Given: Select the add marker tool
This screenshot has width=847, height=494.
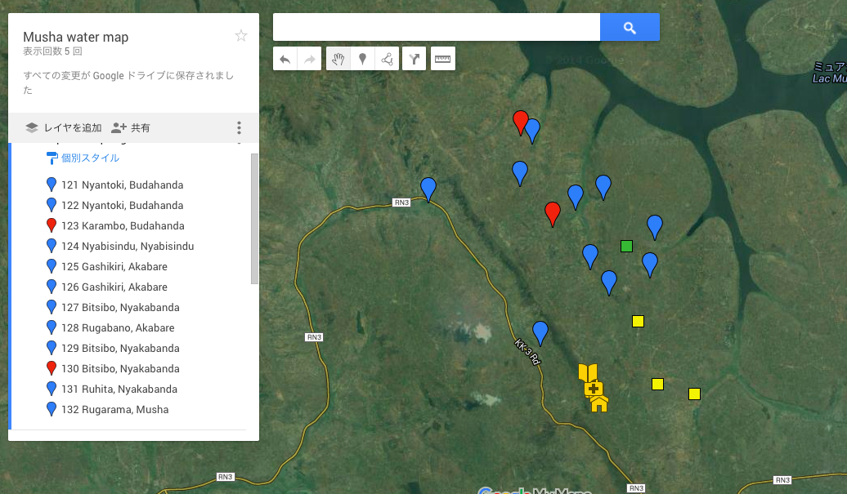Looking at the screenshot, I should click(x=362, y=59).
